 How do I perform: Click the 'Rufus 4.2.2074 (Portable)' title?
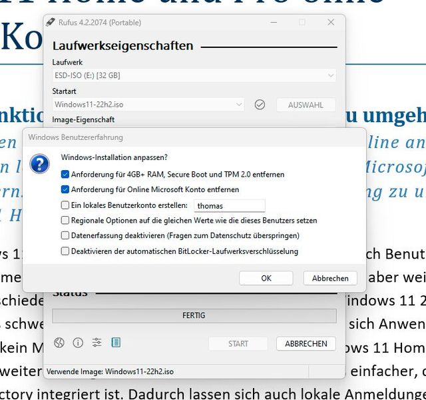pyautogui.click(x=100, y=22)
